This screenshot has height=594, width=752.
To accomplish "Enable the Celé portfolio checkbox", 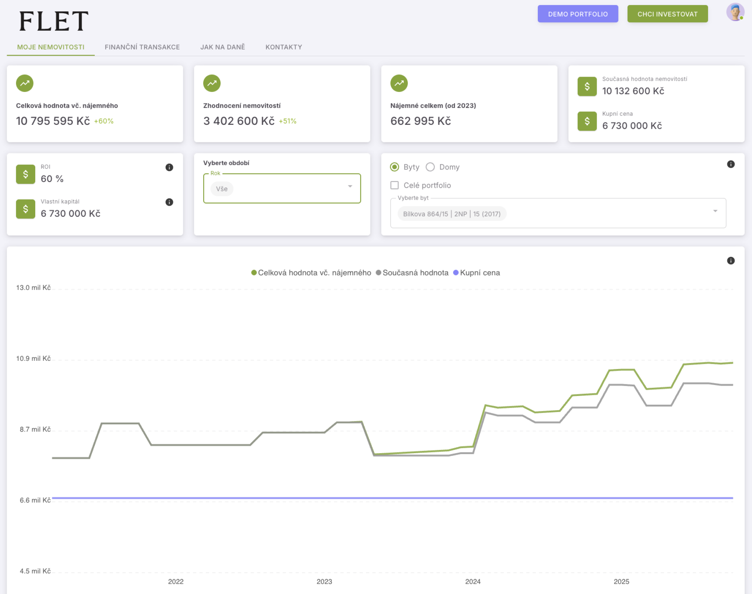I will click(x=394, y=185).
